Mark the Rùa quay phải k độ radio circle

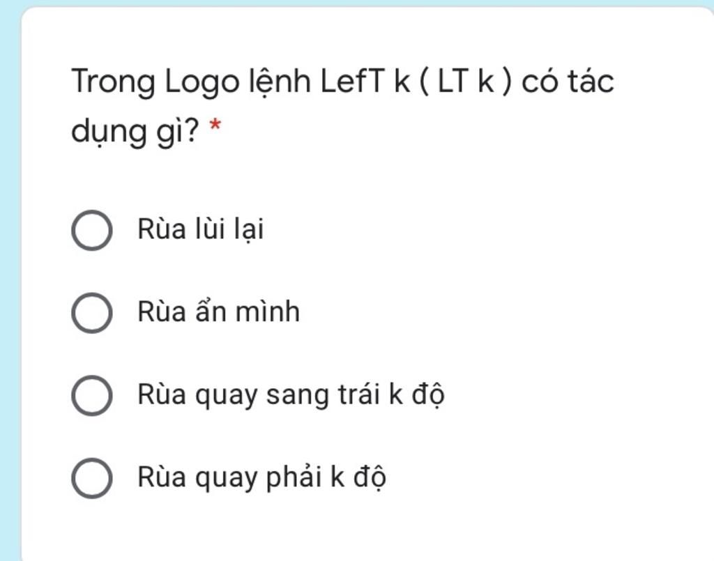click(92, 478)
